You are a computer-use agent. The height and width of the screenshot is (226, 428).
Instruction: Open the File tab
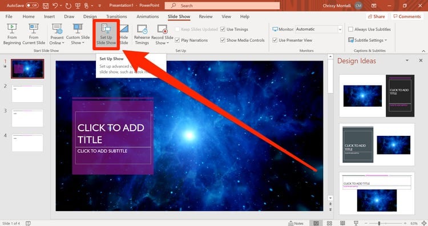point(9,17)
